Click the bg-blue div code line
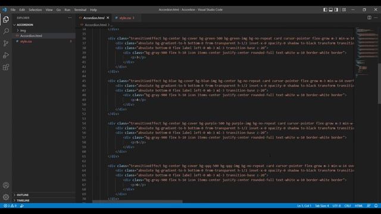Image resolution: width=381 pixels, height=214 pixels. tap(230, 81)
